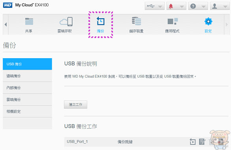Expand the notifications dropdown arrow
This screenshot has height=150, width=231.
182,6
